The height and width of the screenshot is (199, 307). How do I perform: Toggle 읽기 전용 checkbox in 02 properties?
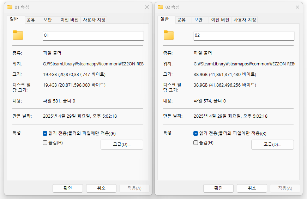pos(196,134)
